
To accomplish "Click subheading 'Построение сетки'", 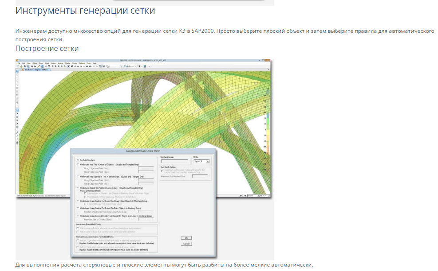I will (x=47, y=48).
